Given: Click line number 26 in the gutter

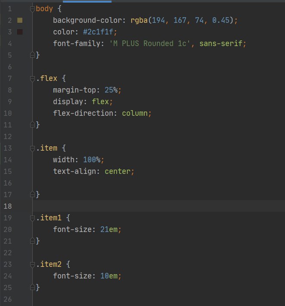Looking at the screenshot, I should click(x=8, y=299).
